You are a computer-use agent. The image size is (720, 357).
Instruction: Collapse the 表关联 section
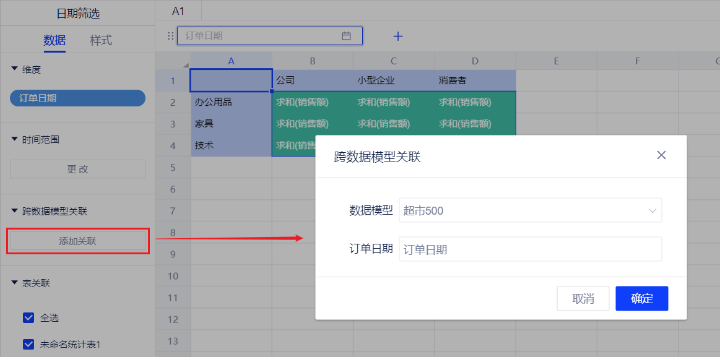point(14,283)
